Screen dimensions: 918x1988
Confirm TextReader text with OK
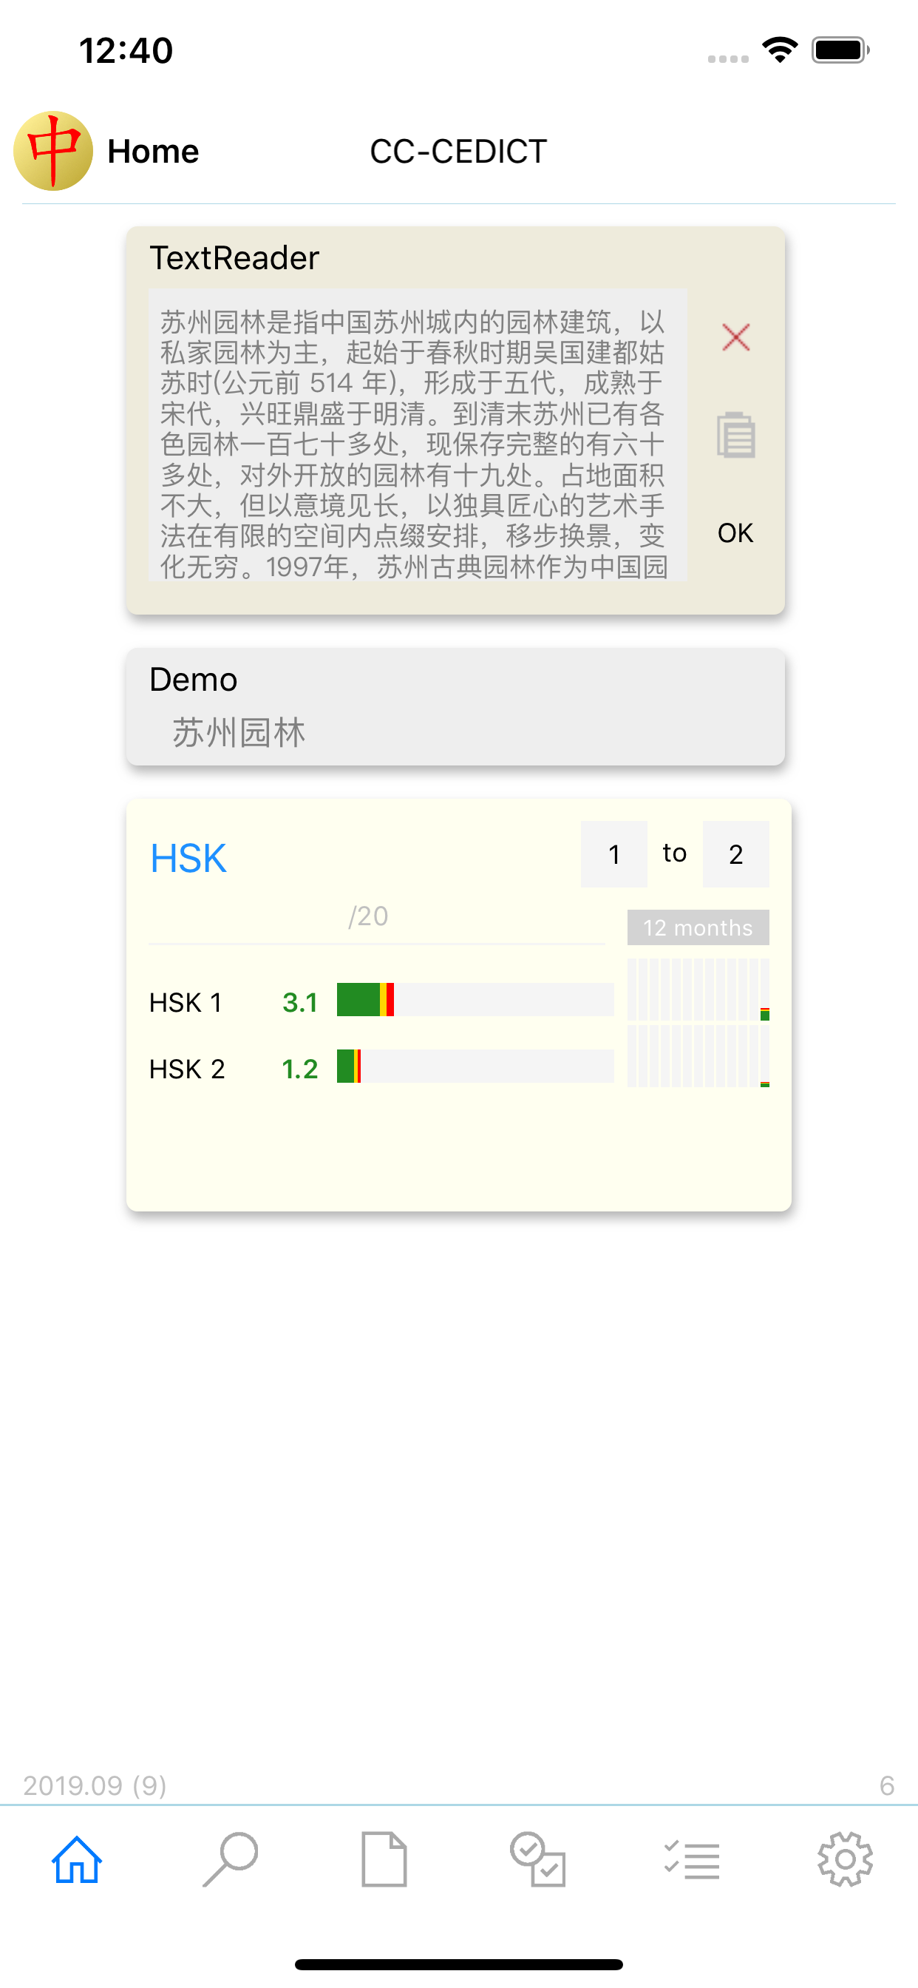(x=735, y=533)
